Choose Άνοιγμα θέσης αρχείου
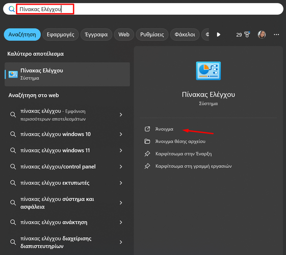286x255 pixels. (x=180, y=142)
